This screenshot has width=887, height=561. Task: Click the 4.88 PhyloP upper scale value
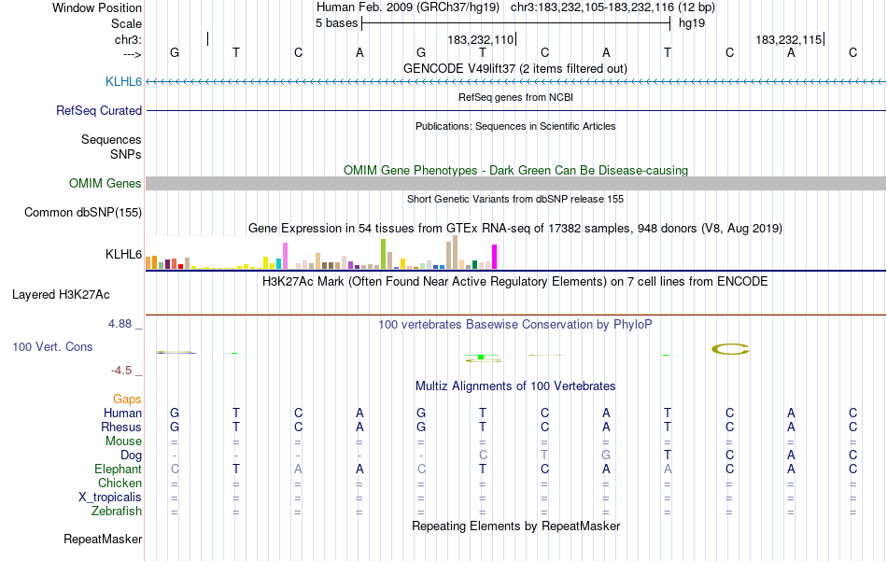[120, 324]
